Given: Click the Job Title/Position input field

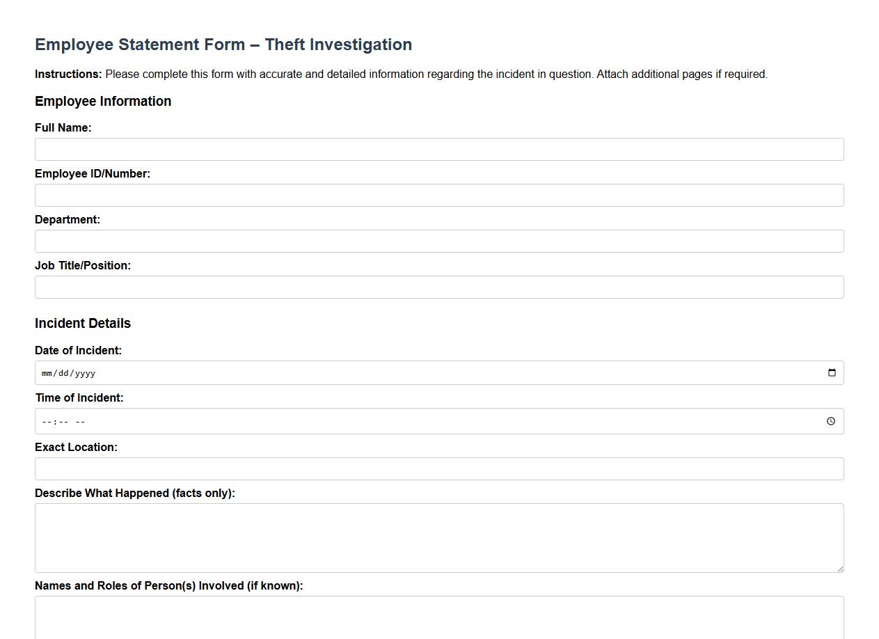Looking at the screenshot, I should tap(438, 287).
